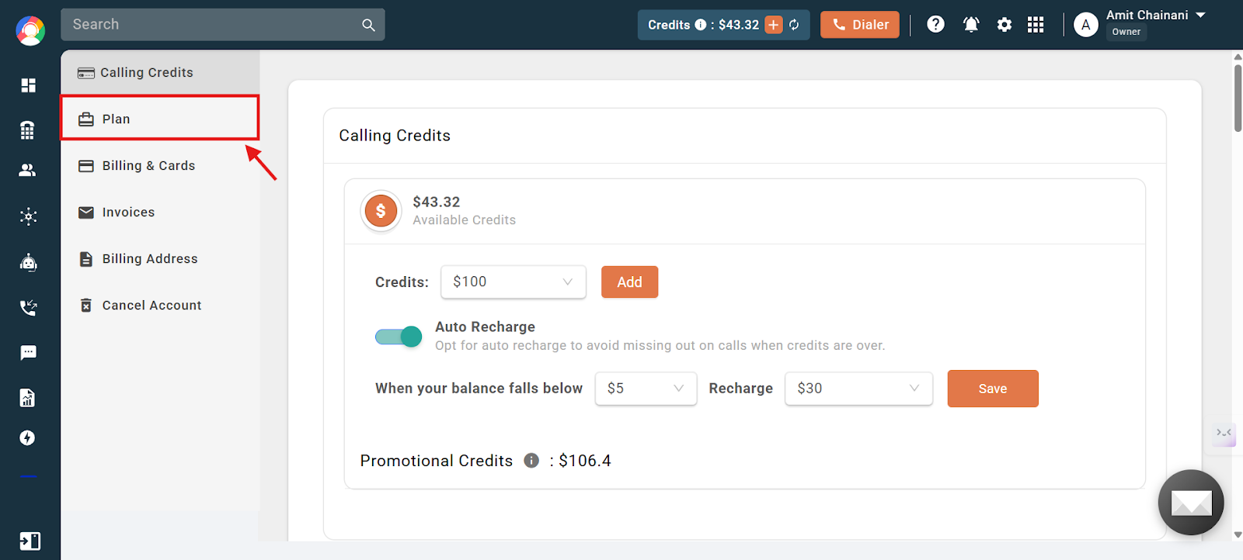The height and width of the screenshot is (560, 1243).
Task: Click the Amit Chainani name text
Action: [1147, 15]
